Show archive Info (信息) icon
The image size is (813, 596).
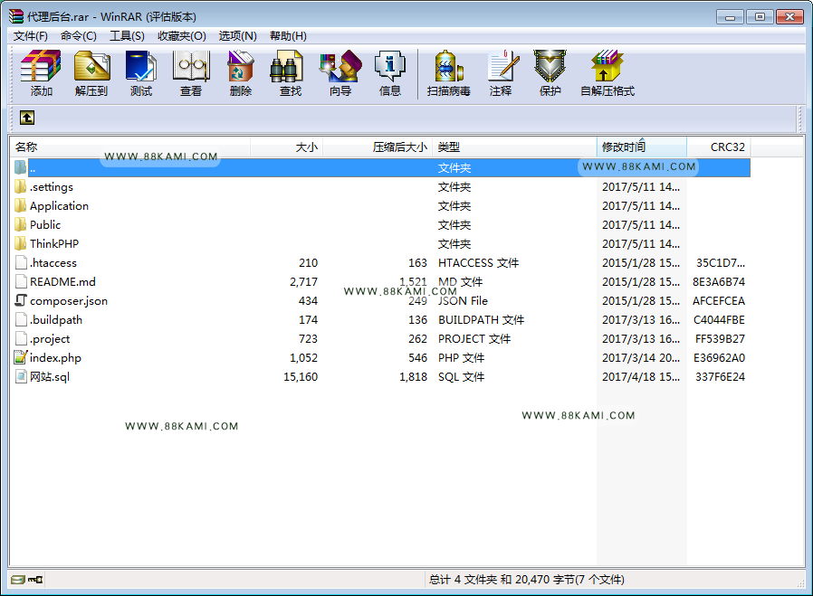(389, 66)
